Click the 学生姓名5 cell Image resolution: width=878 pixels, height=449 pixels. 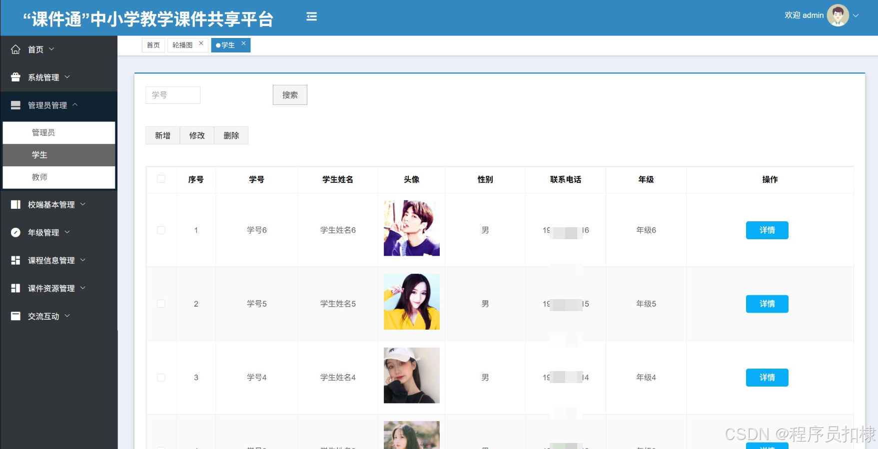(338, 304)
